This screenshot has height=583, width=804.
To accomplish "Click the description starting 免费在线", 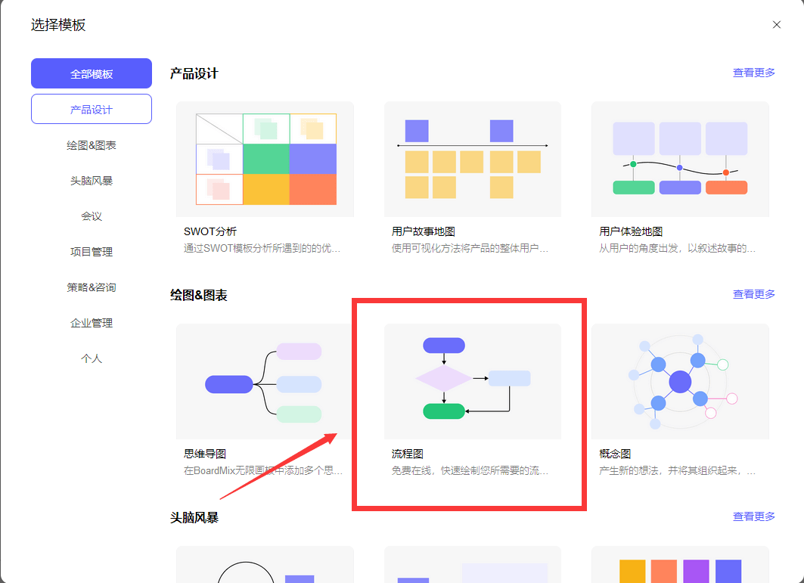I will point(470,470).
